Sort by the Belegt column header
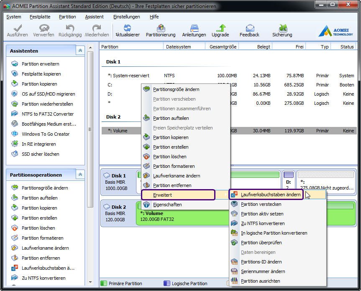The height and width of the screenshot is (291, 361). (255, 47)
